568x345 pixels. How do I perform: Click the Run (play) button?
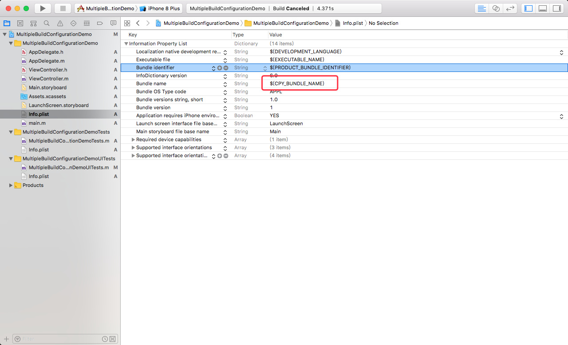(43, 8)
